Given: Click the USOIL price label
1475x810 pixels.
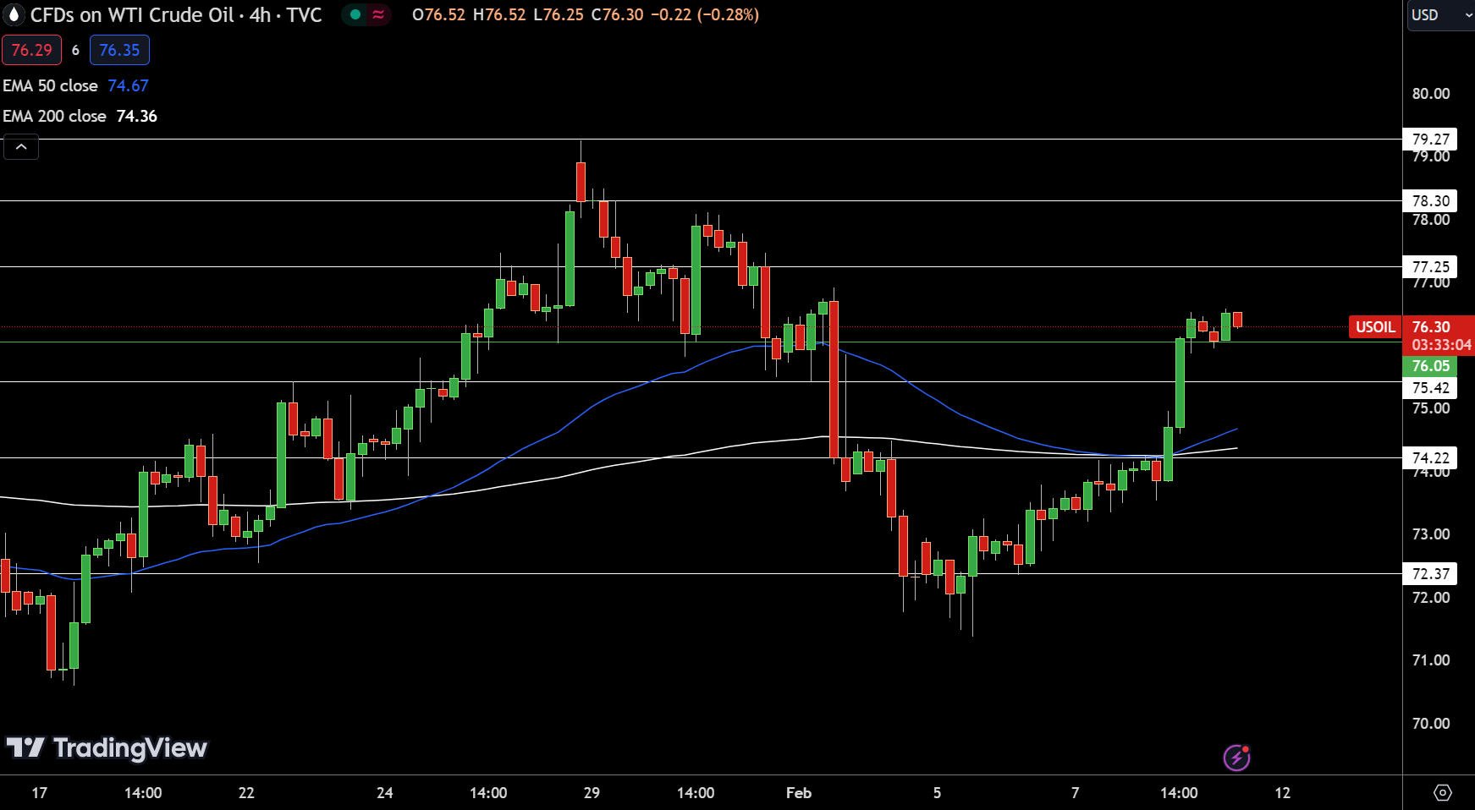Looking at the screenshot, I should pyautogui.click(x=1375, y=326).
